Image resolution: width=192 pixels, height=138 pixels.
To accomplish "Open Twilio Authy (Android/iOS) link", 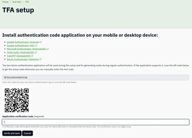I will pos(20,52).
